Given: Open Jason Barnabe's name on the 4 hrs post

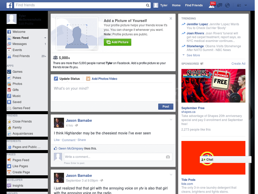Looking at the screenshot, I should coord(79,120).
